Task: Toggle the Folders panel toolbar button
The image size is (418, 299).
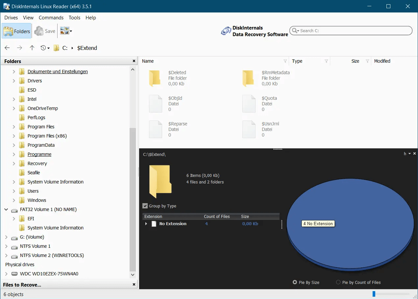Action: (16, 31)
